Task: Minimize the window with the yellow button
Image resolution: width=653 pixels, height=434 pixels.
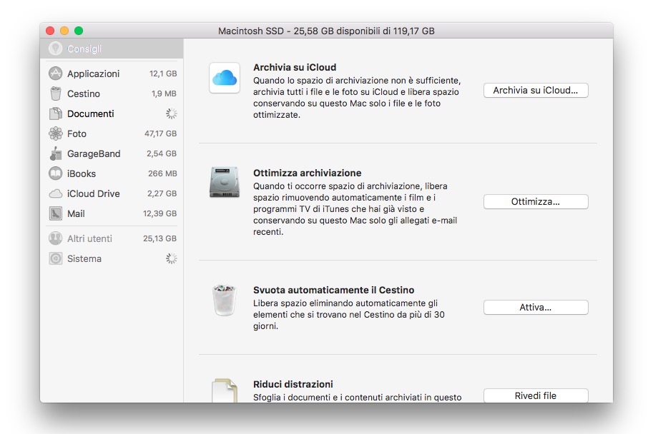Action: point(64,31)
